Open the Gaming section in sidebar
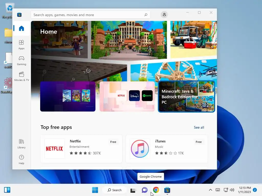Viewport: 262px width, 196px height. tap(21, 61)
